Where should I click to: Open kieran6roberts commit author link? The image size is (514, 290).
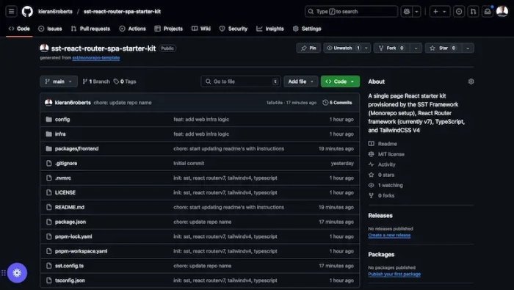(x=73, y=103)
